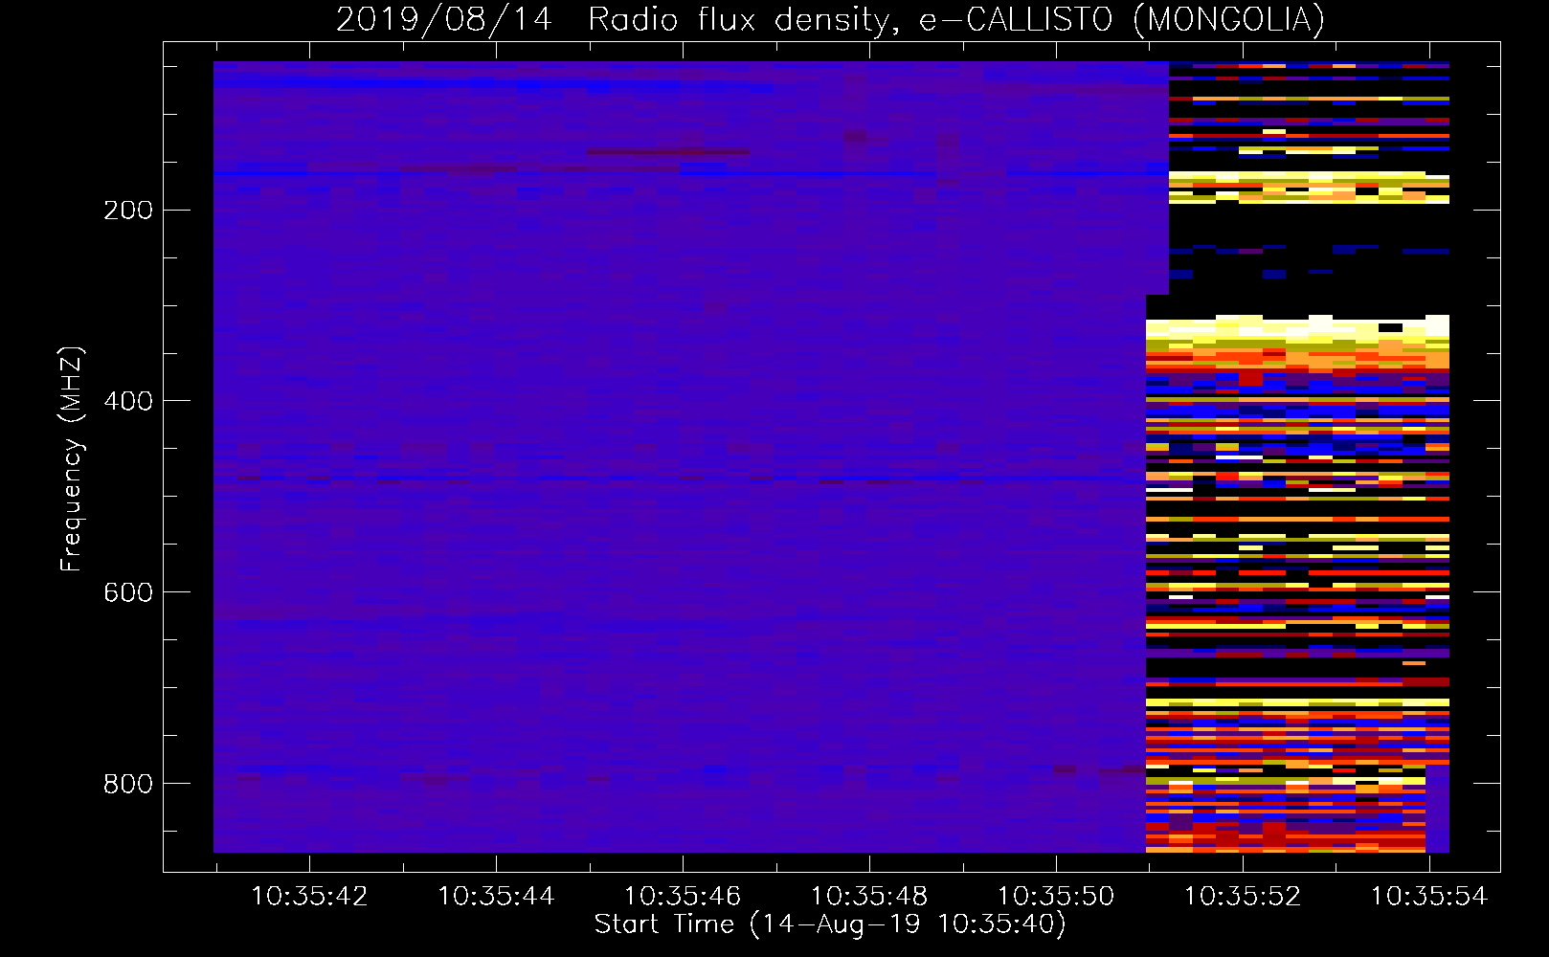Click the 10:35:42 time tick label

click(309, 896)
